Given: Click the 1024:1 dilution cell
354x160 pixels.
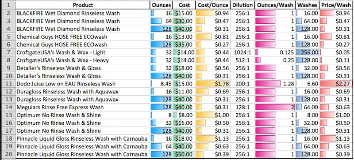Looking at the screenshot, I should pos(242,52).
